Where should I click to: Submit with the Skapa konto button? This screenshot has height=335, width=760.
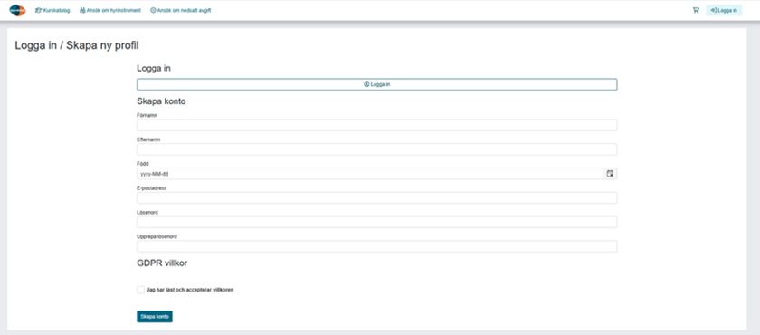coord(155,317)
